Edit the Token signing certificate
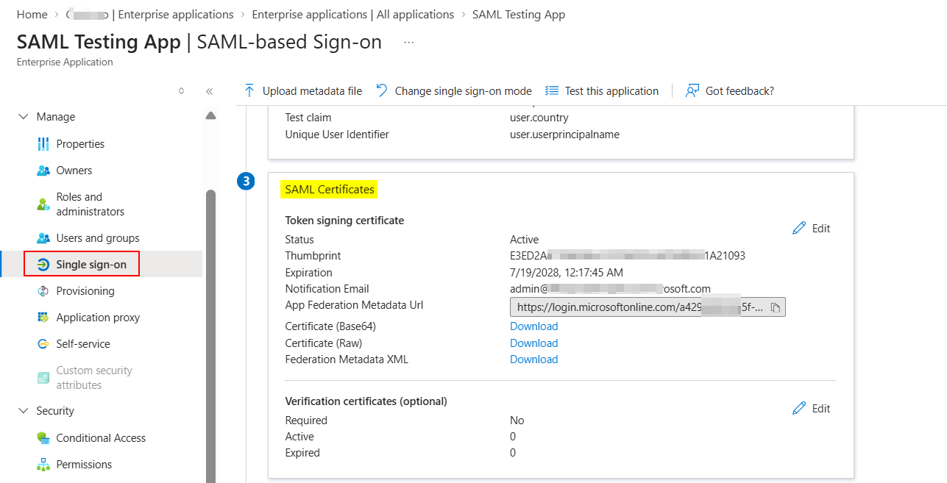This screenshot has width=947, height=483. click(812, 229)
